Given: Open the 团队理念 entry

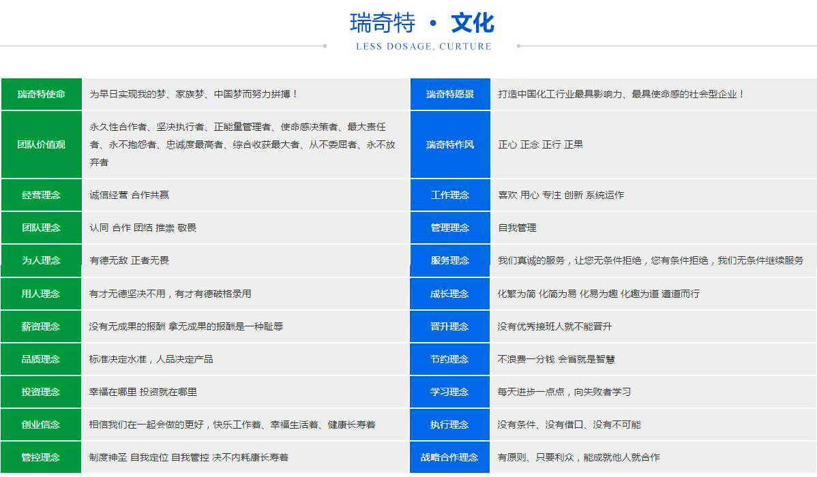Looking at the screenshot, I should click(x=41, y=228).
